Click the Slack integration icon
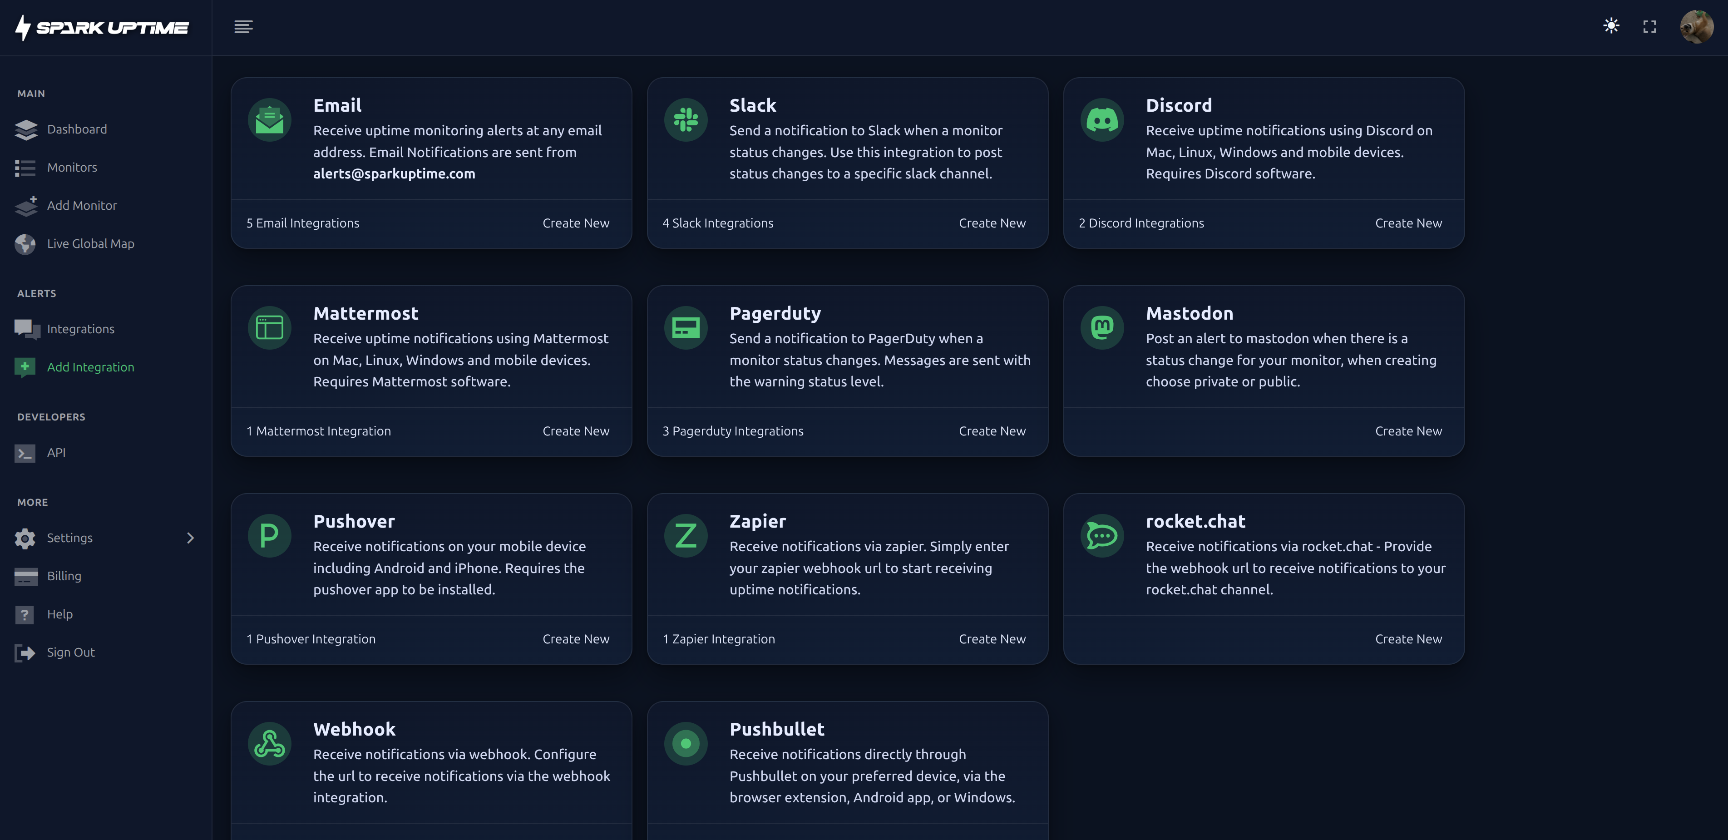The image size is (1728, 840). tap(686, 120)
